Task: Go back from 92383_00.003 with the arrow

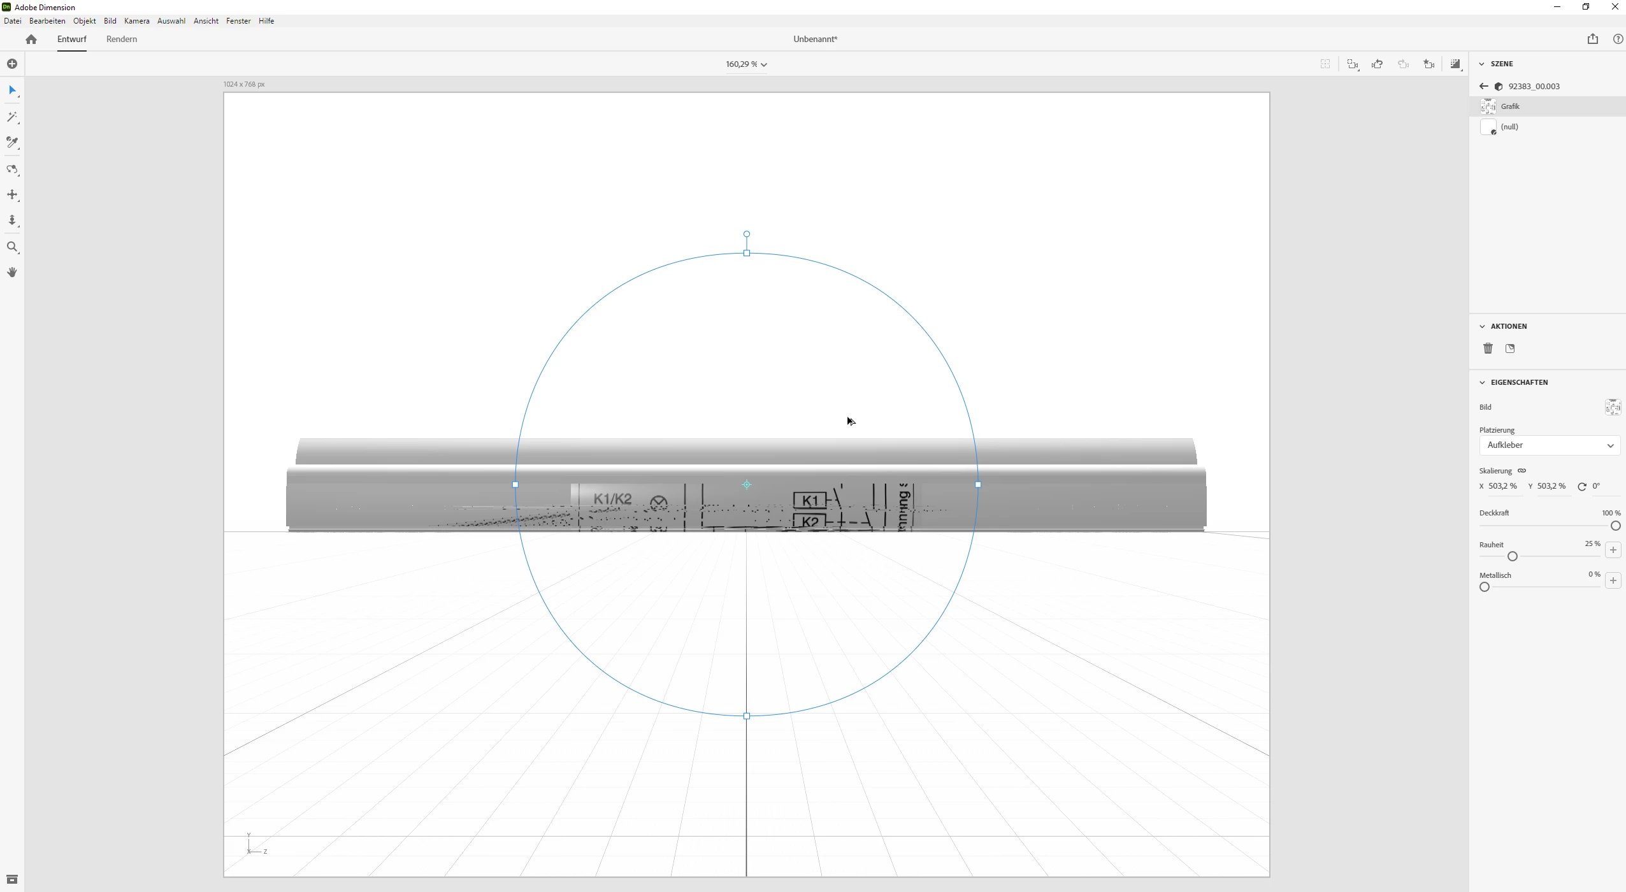Action: (x=1484, y=86)
